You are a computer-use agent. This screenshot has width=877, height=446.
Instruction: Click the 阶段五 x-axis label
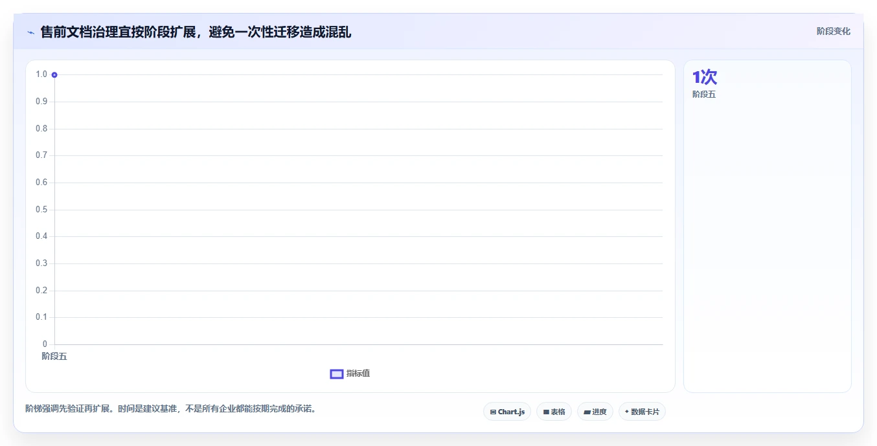(x=54, y=356)
